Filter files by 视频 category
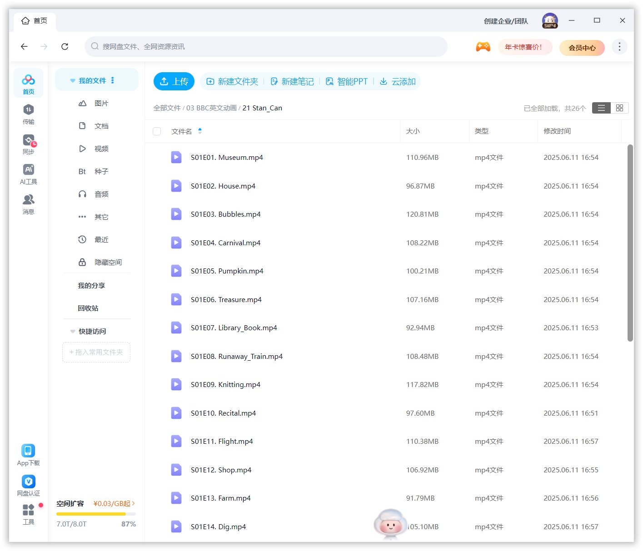The image size is (643, 551). 95,149
